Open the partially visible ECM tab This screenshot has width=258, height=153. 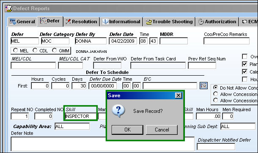point(249,22)
